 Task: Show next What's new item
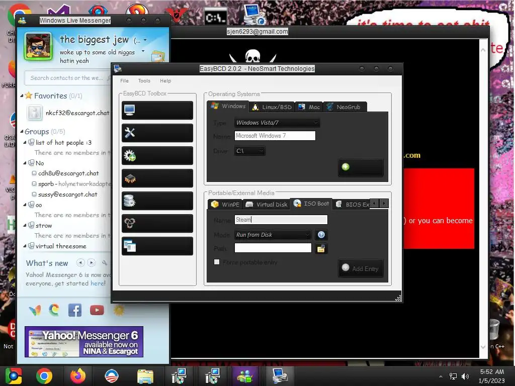point(92,262)
